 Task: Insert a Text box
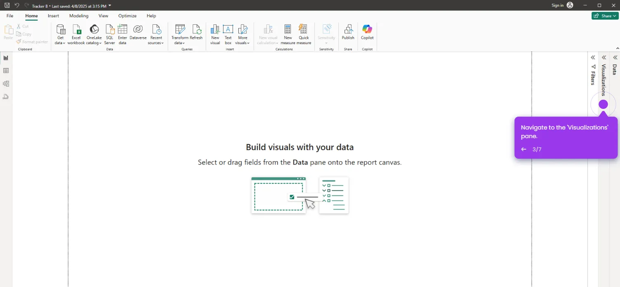point(228,35)
